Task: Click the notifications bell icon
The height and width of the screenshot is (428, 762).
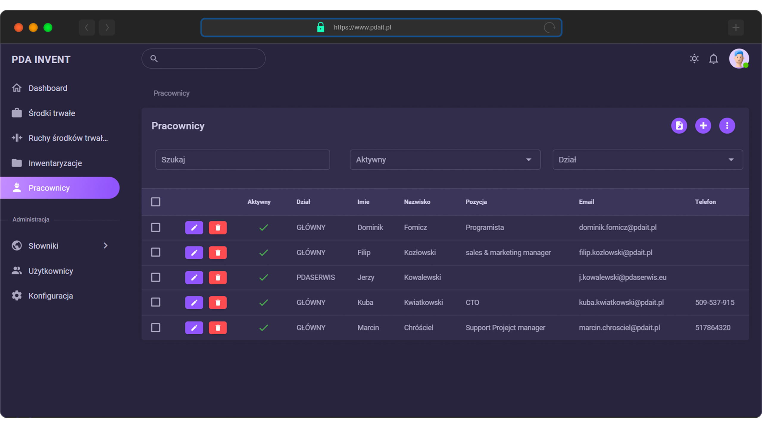Action: 713,59
